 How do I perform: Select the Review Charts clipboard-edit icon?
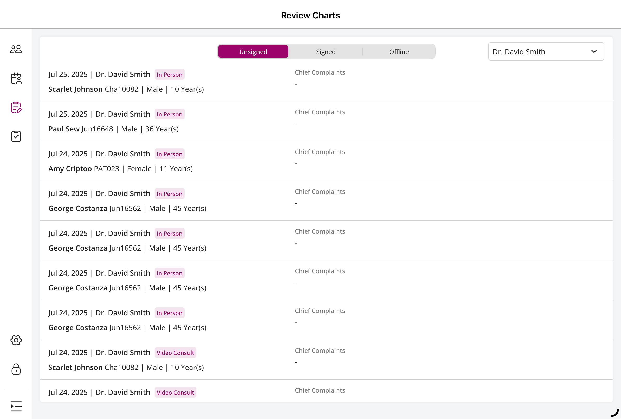16,107
